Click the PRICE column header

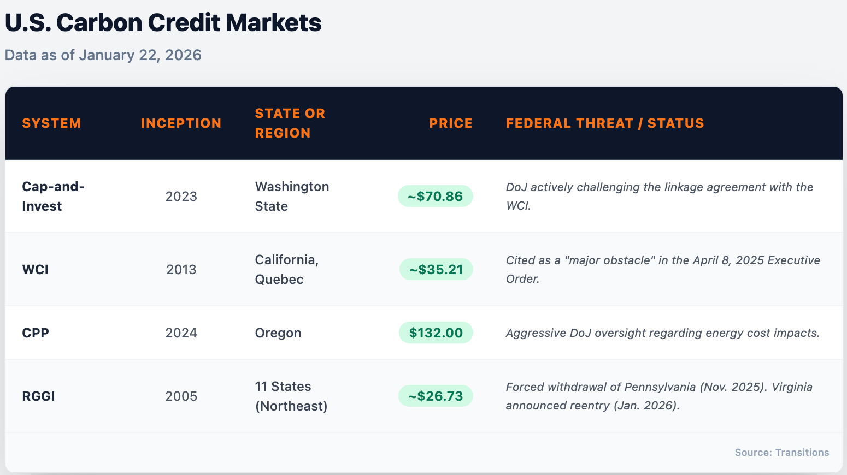[x=451, y=123]
